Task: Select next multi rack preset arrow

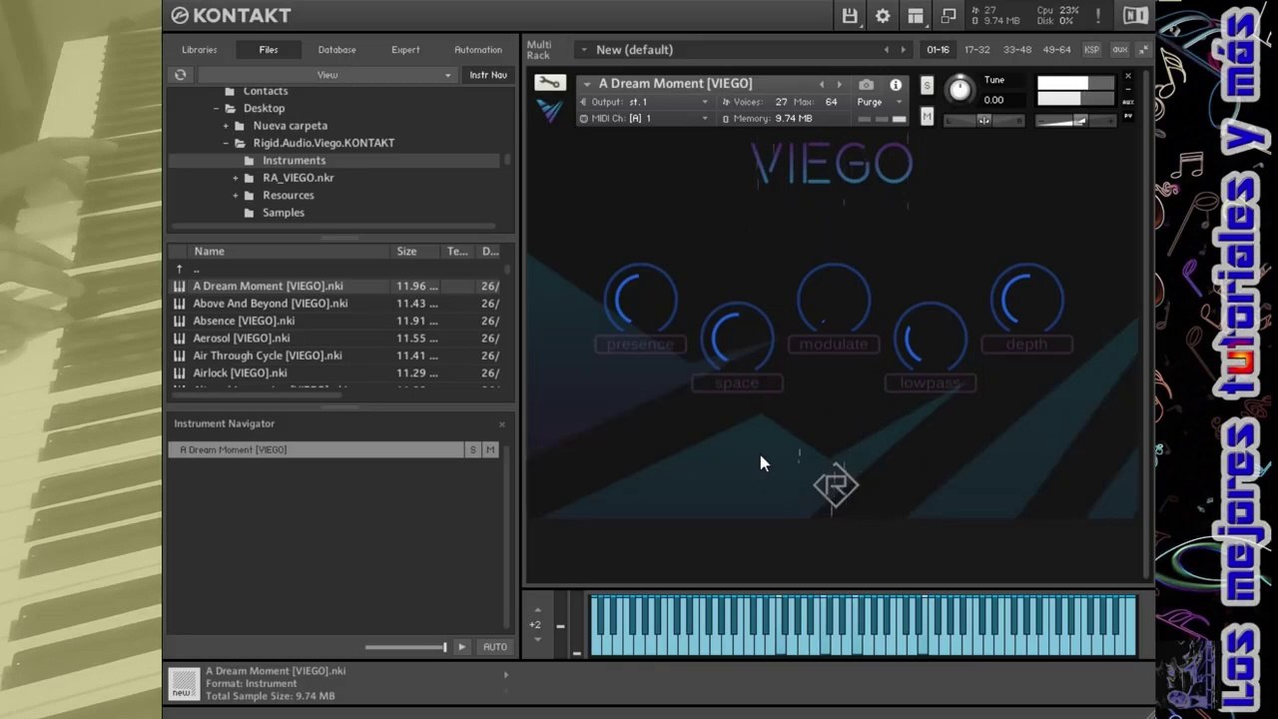Action: point(903,50)
